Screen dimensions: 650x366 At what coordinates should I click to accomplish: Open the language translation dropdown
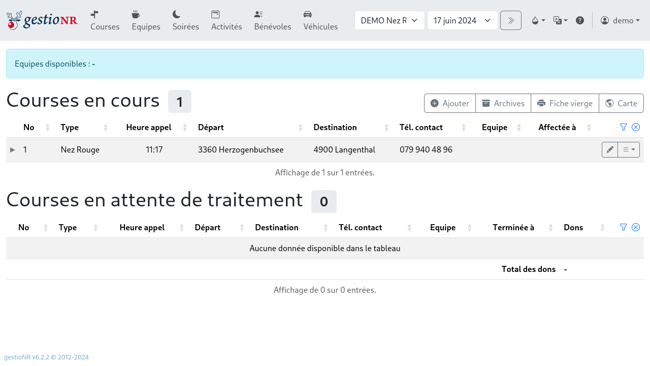tap(560, 20)
